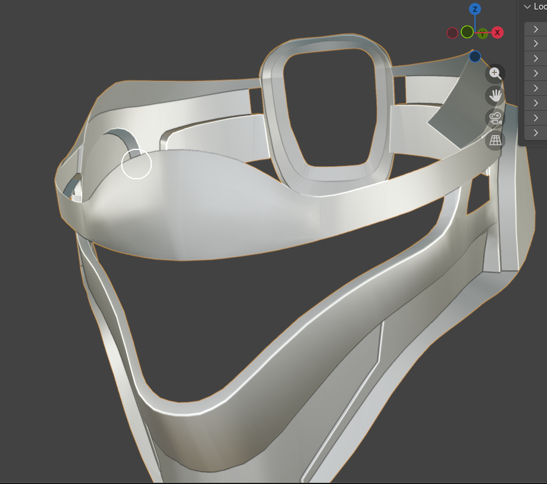Click the red X axis on the navigation gizmo
The image size is (547, 484).
498,33
